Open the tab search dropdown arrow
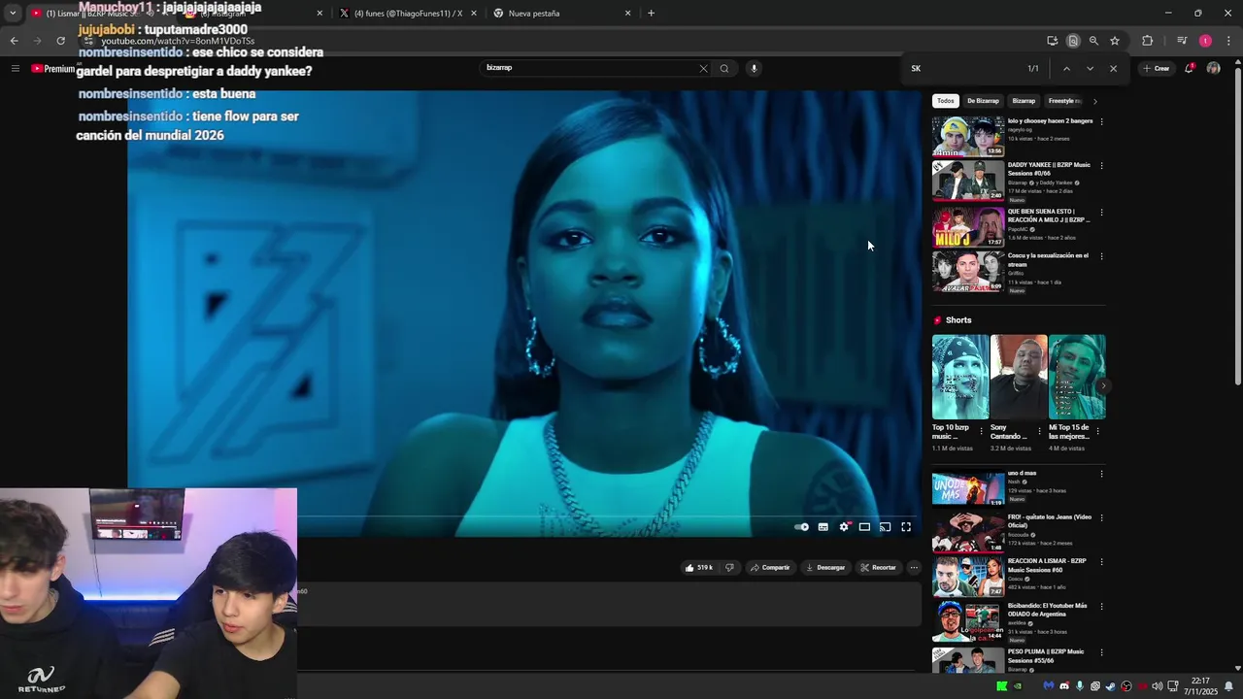The image size is (1243, 699). (13, 14)
